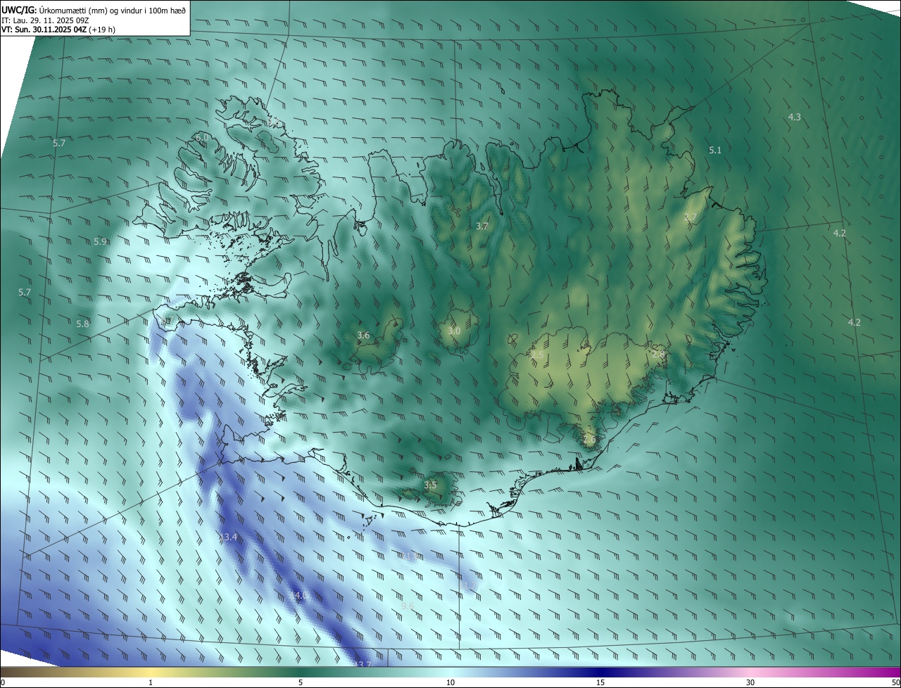Click the 5.8 value label
This screenshot has height=688, width=901.
tap(83, 324)
